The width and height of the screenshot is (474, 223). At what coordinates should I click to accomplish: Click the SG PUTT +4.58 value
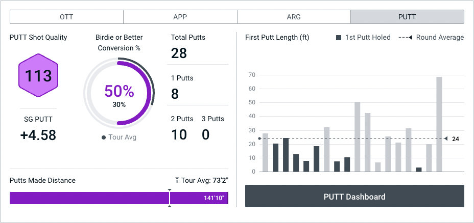click(x=38, y=135)
